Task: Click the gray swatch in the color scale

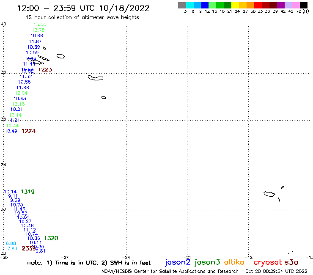Action: 182,5
